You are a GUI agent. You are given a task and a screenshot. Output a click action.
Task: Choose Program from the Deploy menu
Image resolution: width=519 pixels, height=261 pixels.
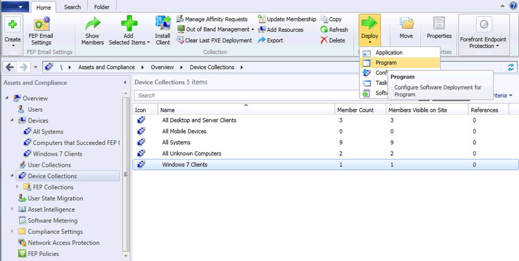pyautogui.click(x=386, y=63)
